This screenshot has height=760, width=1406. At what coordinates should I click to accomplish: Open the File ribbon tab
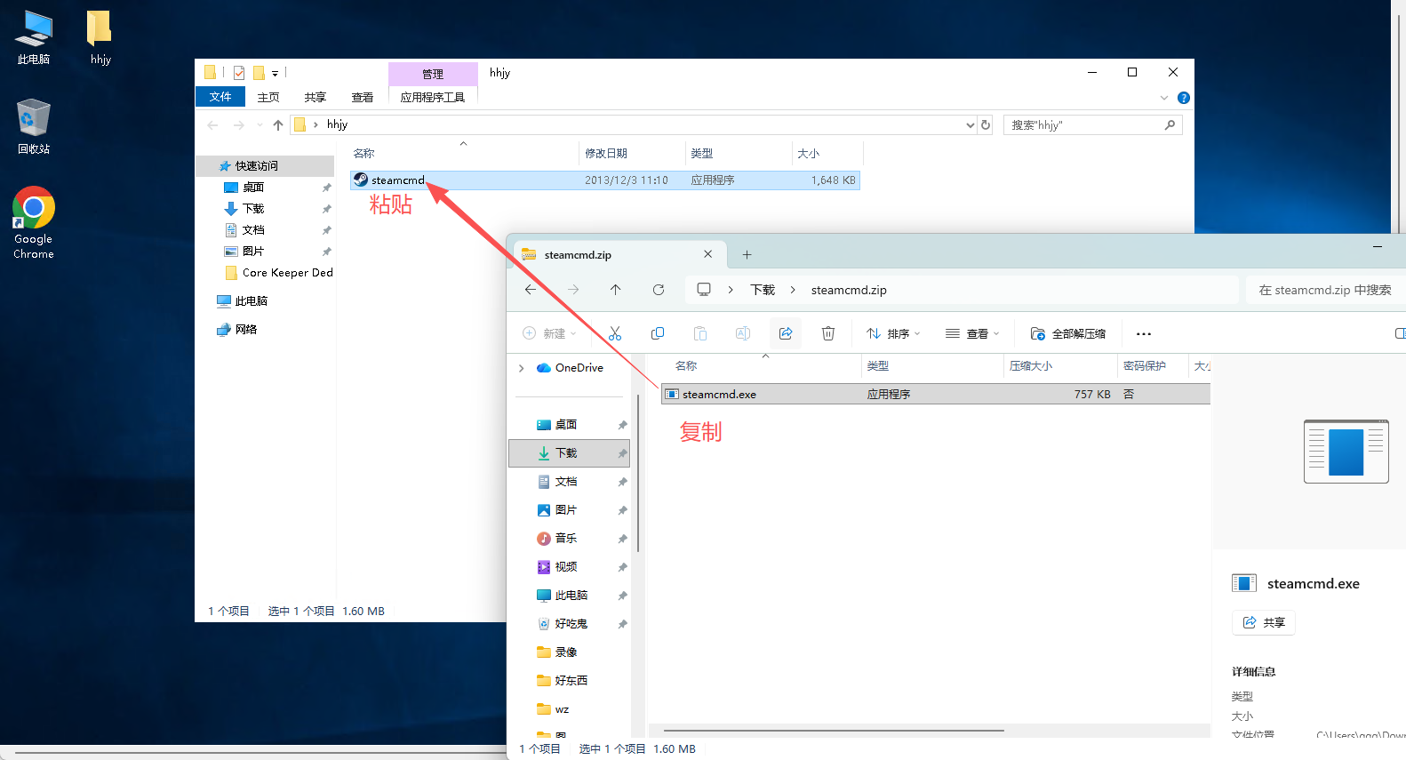coord(220,97)
